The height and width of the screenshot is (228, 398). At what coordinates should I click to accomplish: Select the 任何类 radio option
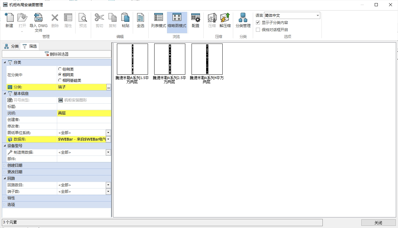tap(60, 69)
